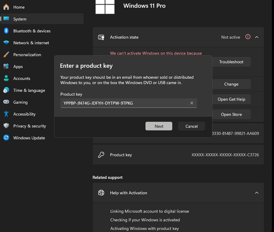Open Accounts settings

tap(27, 78)
